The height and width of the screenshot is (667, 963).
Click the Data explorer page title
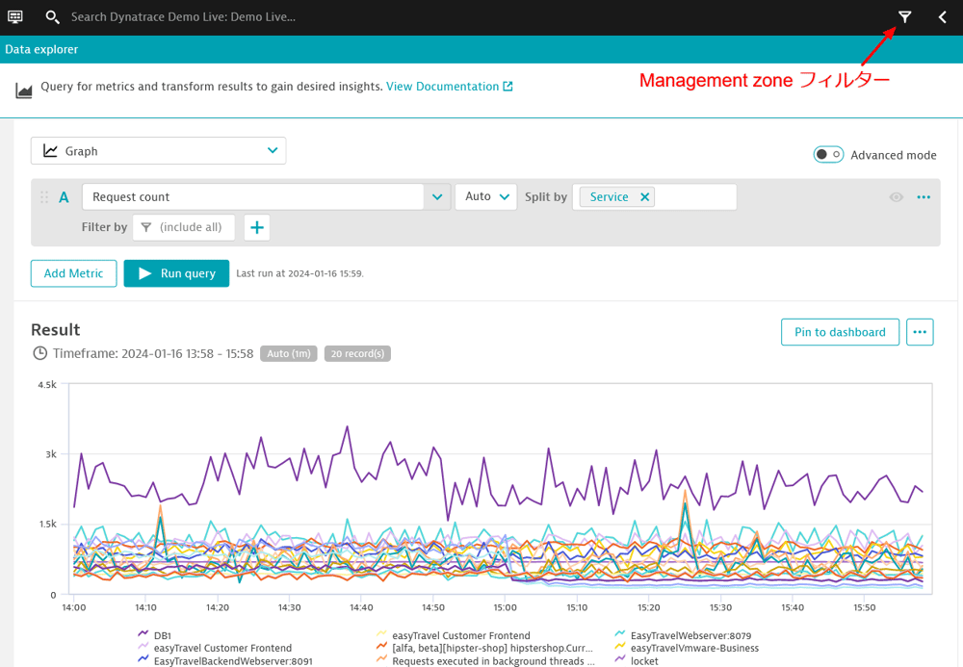click(41, 50)
